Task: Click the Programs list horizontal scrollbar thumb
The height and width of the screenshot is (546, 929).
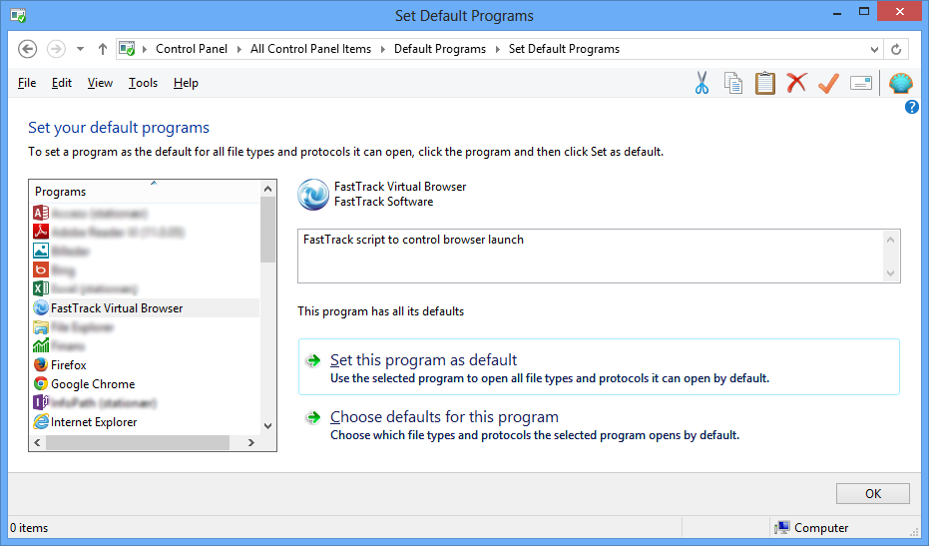Action: 138,442
